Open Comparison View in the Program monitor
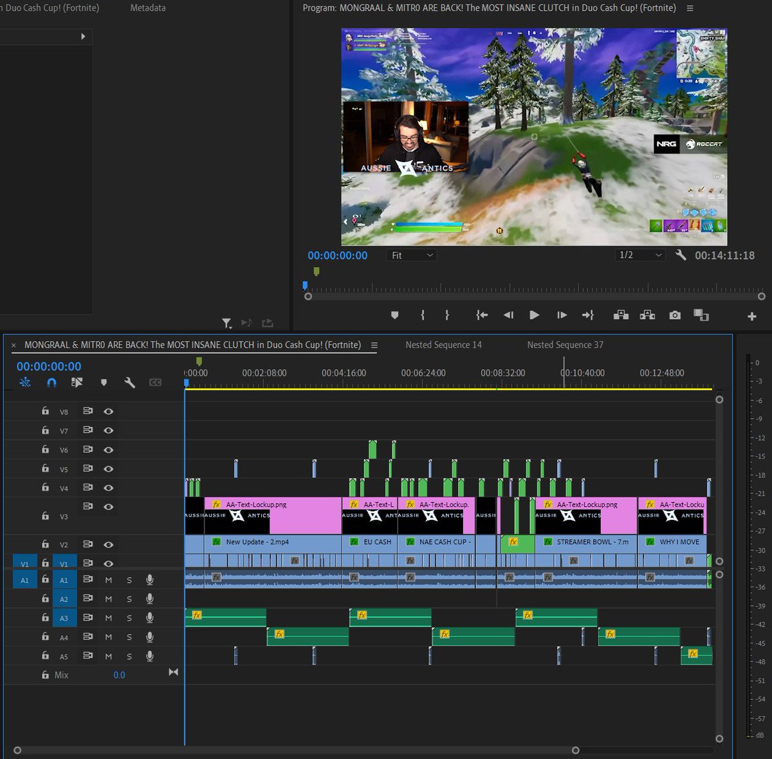 point(701,315)
